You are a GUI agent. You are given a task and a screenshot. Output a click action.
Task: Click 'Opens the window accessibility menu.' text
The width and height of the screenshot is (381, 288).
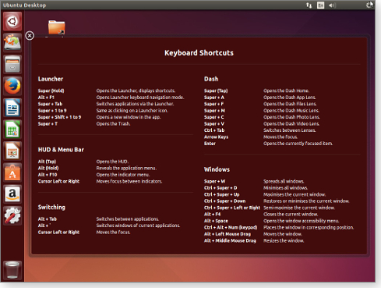[x=301, y=221]
